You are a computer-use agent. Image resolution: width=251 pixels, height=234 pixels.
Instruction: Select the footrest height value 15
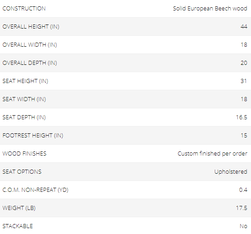pyautogui.click(x=244, y=136)
